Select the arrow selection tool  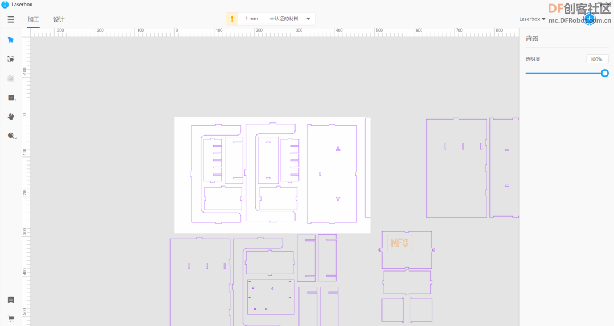tap(11, 40)
